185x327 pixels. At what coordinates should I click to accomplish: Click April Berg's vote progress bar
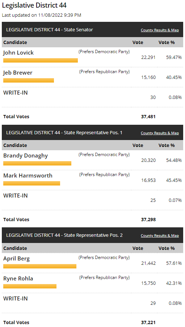[x=40, y=266]
